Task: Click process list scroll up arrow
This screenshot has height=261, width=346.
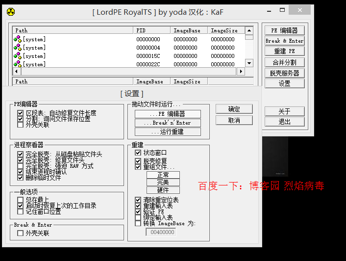Action: point(249,30)
